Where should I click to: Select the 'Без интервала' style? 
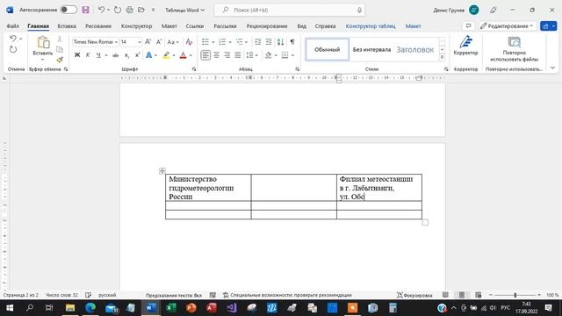pos(371,49)
